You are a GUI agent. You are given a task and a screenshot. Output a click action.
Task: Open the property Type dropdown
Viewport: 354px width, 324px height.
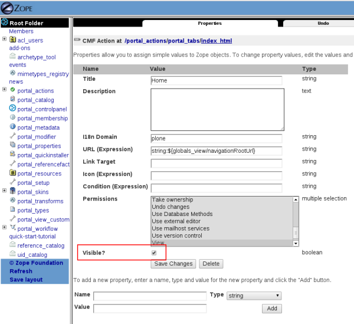pyautogui.click(x=254, y=296)
